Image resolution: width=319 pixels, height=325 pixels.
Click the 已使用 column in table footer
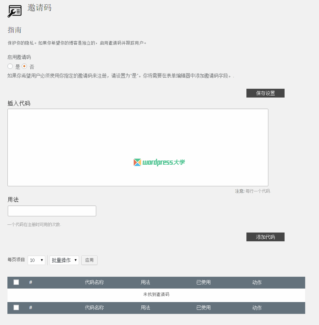tap(203, 307)
